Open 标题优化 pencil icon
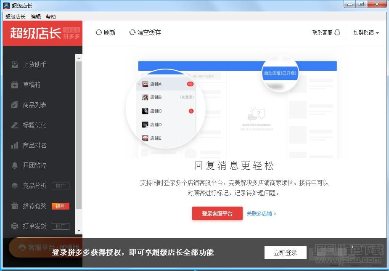 pos(15,125)
